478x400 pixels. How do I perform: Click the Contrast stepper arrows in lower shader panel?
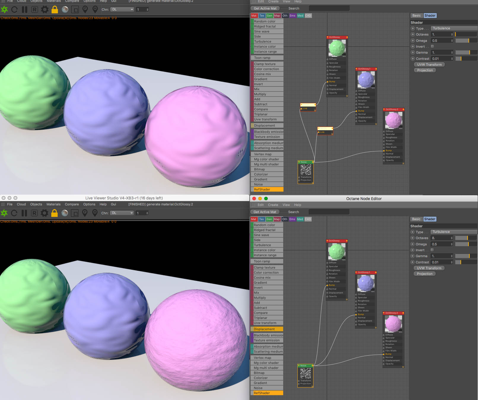[452, 262]
